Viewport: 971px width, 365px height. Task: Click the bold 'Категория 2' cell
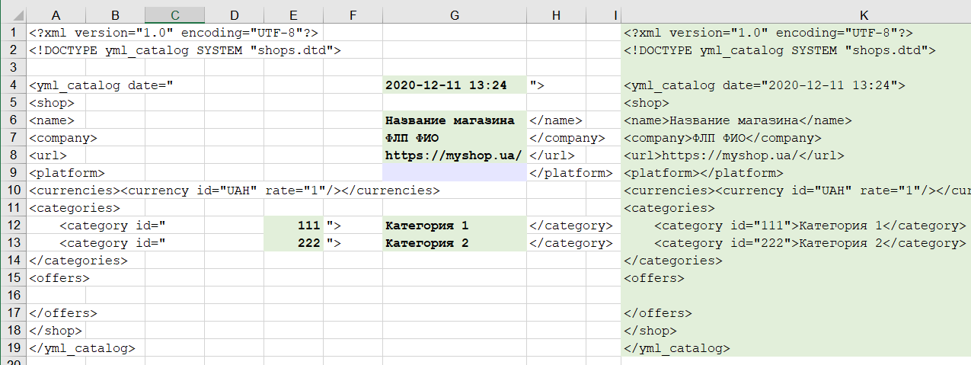(454, 243)
